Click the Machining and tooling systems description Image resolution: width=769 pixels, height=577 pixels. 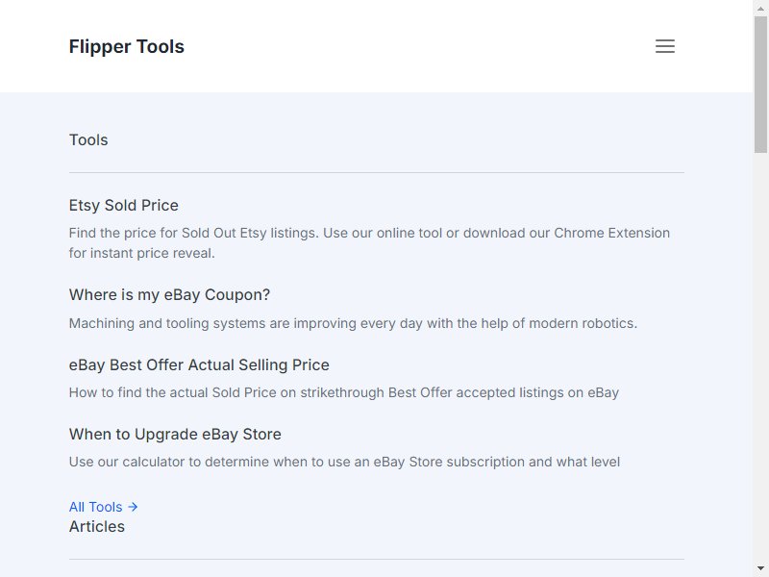353,323
